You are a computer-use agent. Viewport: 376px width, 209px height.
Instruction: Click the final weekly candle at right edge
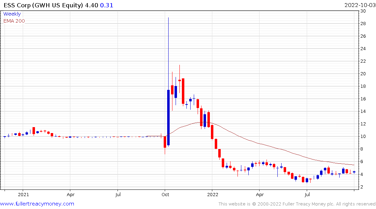click(x=354, y=172)
